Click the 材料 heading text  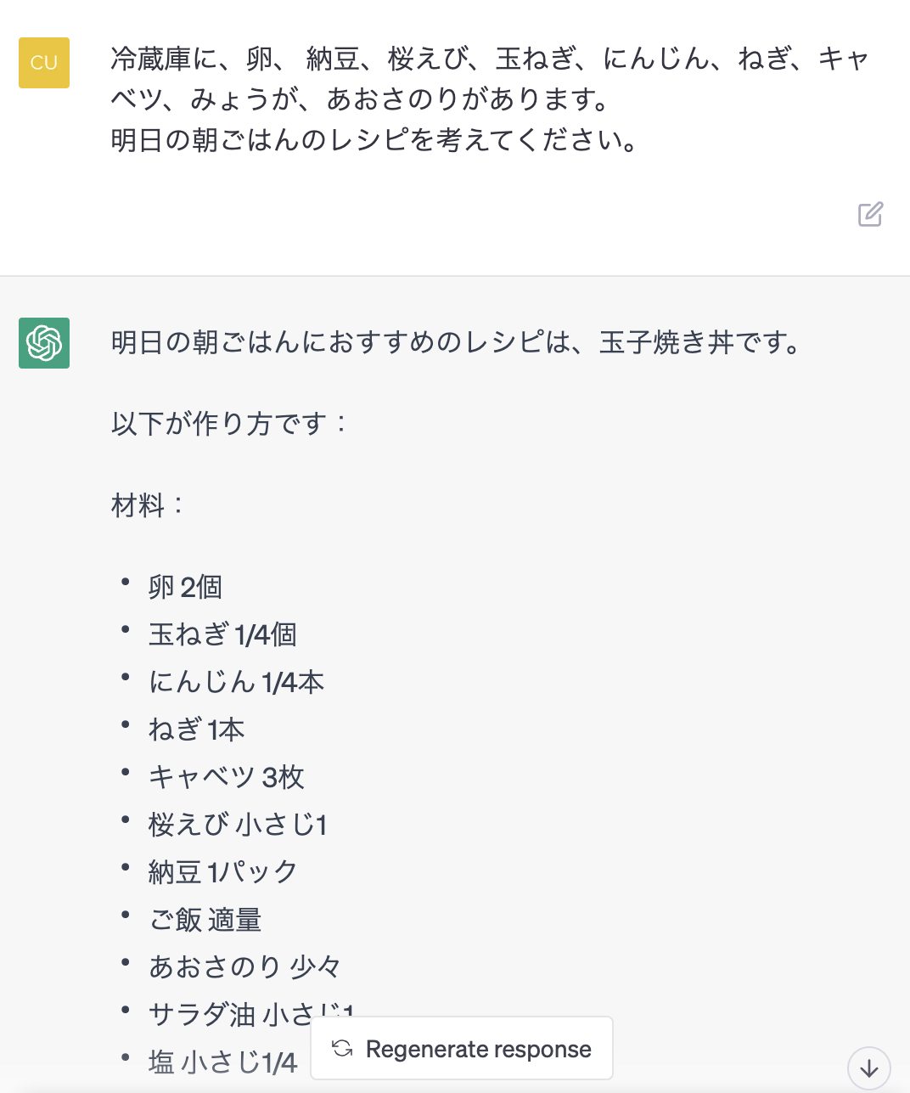click(147, 505)
